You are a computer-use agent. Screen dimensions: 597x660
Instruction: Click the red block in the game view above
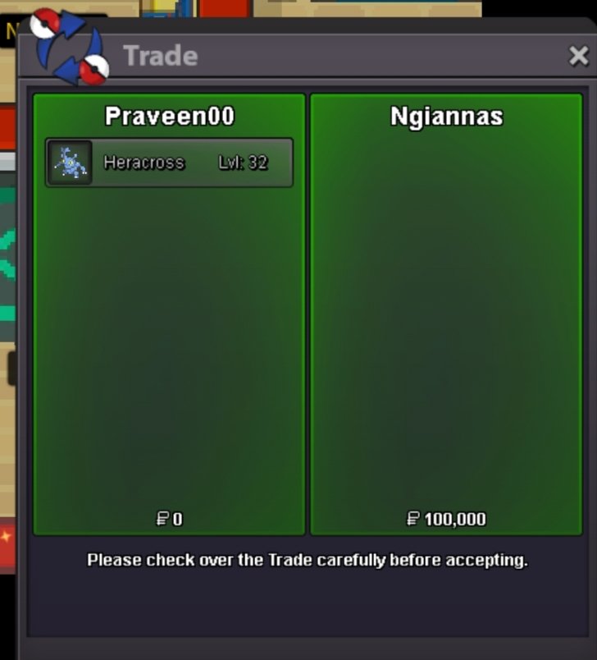(225, 8)
